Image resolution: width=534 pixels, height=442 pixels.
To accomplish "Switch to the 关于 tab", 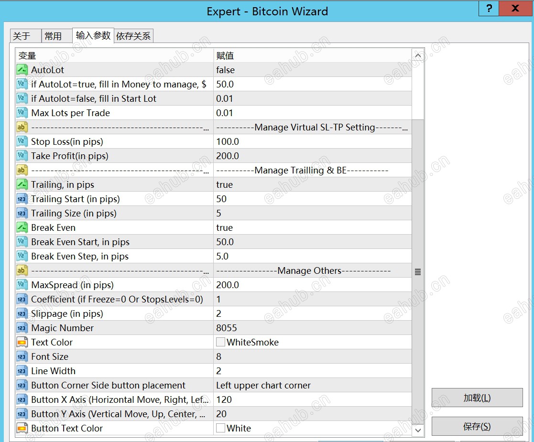I will pos(25,36).
